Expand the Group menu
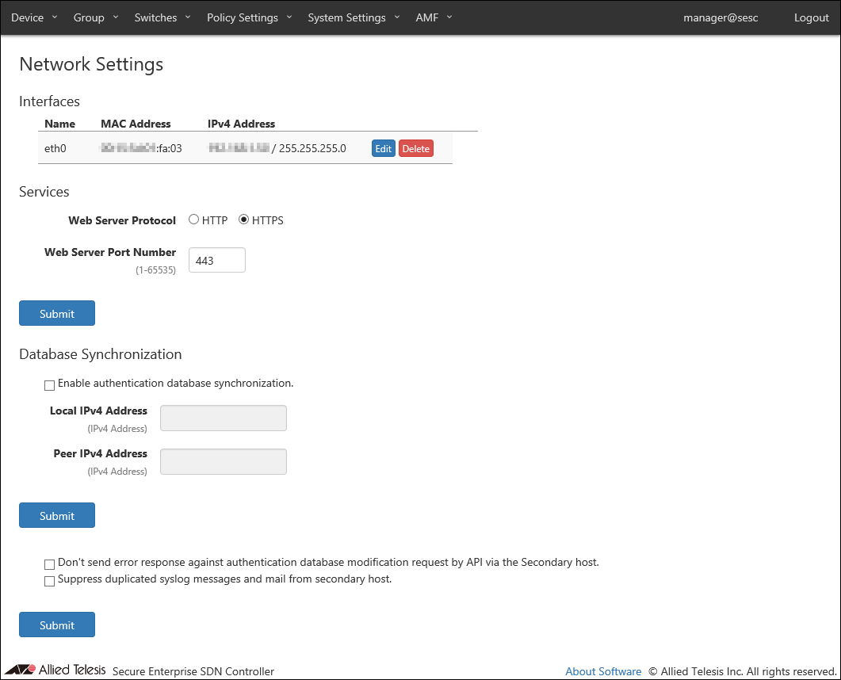 (95, 17)
